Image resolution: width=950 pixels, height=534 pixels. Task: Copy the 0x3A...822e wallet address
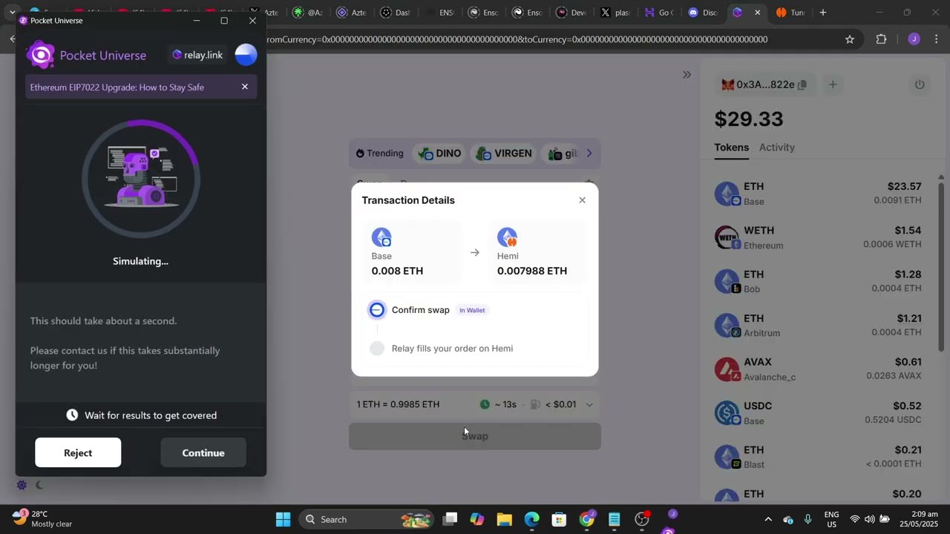802,85
